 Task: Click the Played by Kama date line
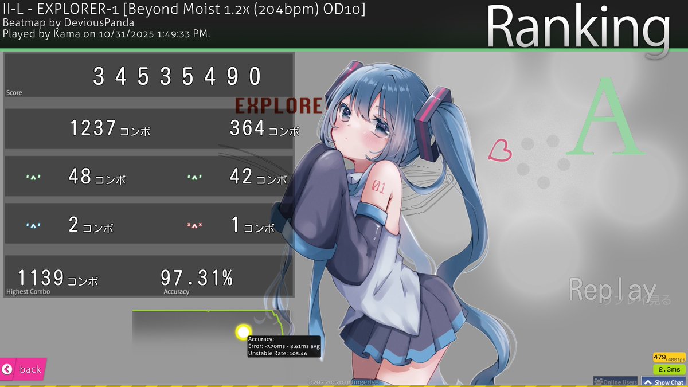(x=106, y=34)
